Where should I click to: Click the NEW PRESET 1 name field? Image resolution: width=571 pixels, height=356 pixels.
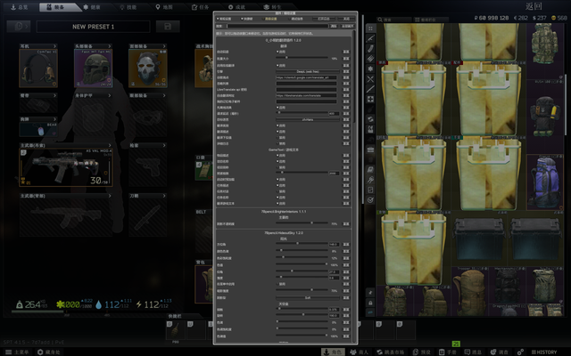pyautogui.click(x=93, y=27)
